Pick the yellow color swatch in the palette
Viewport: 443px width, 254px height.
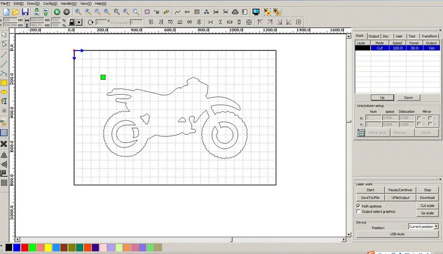point(48,248)
